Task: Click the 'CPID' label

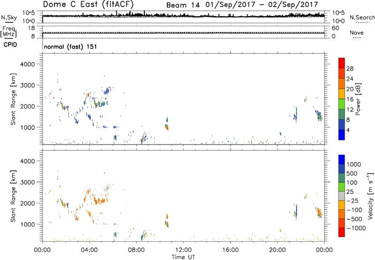Action: click(10, 45)
